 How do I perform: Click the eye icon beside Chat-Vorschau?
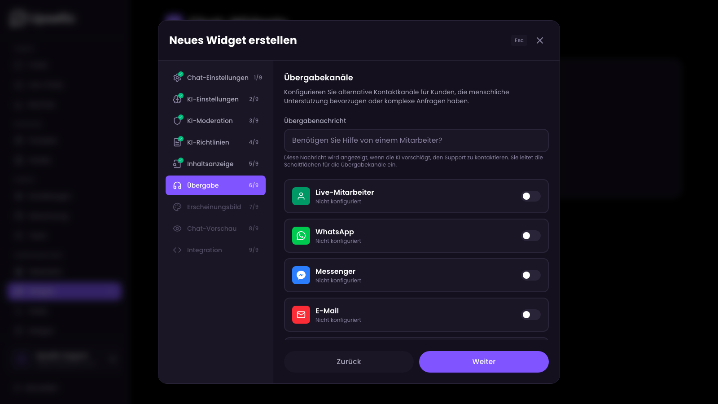(x=178, y=228)
